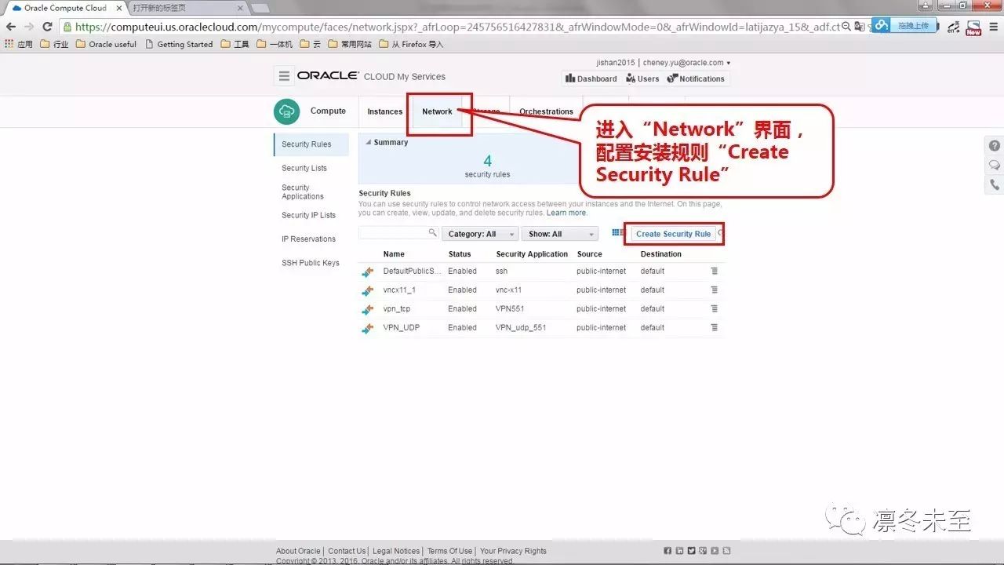
Task: Sort the table by Name column header
Action: tap(394, 254)
